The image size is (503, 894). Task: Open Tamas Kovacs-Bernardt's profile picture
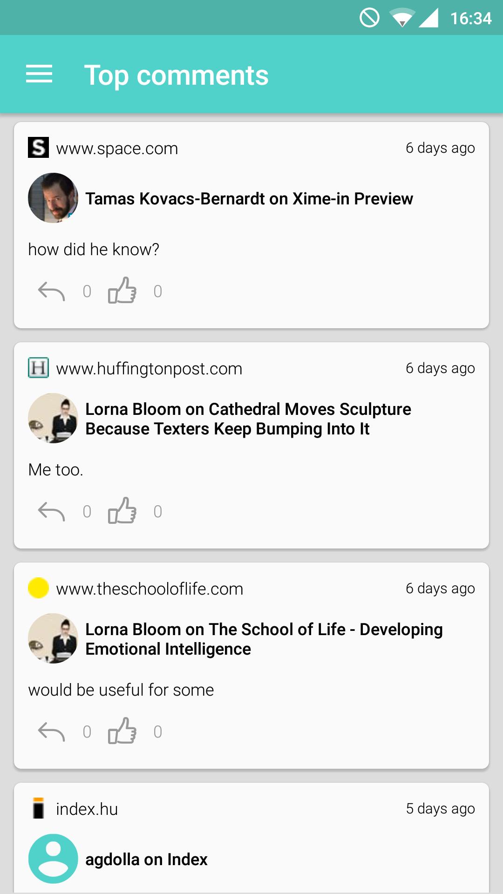(53, 198)
